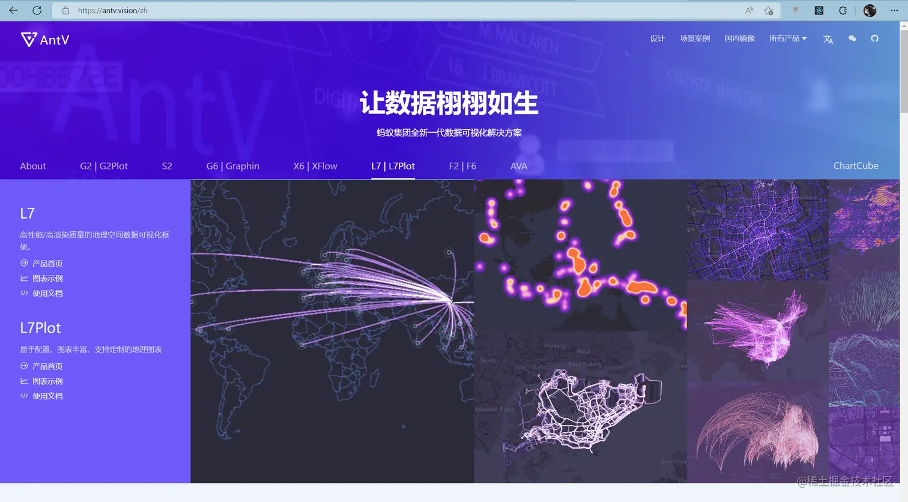Open the ChartCube link
Image resolution: width=908 pixels, height=502 pixels.
pos(856,166)
